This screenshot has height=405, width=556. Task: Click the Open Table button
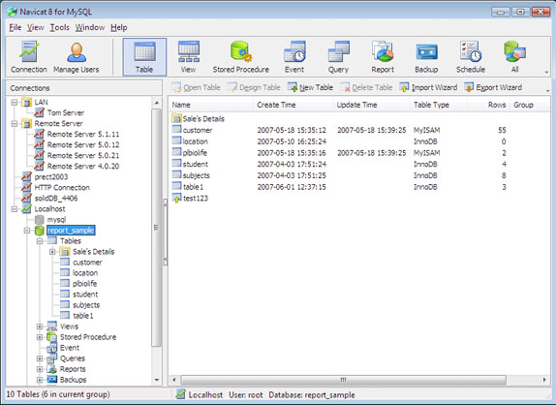coord(196,87)
